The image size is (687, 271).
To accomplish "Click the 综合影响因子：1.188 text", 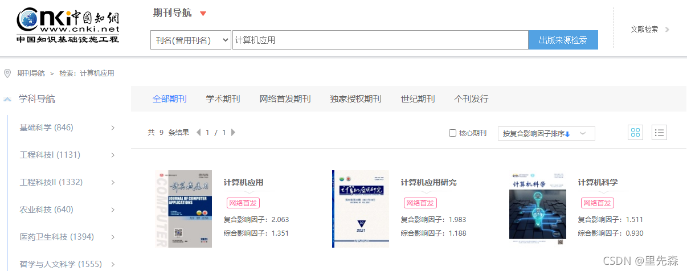I will [x=434, y=233].
